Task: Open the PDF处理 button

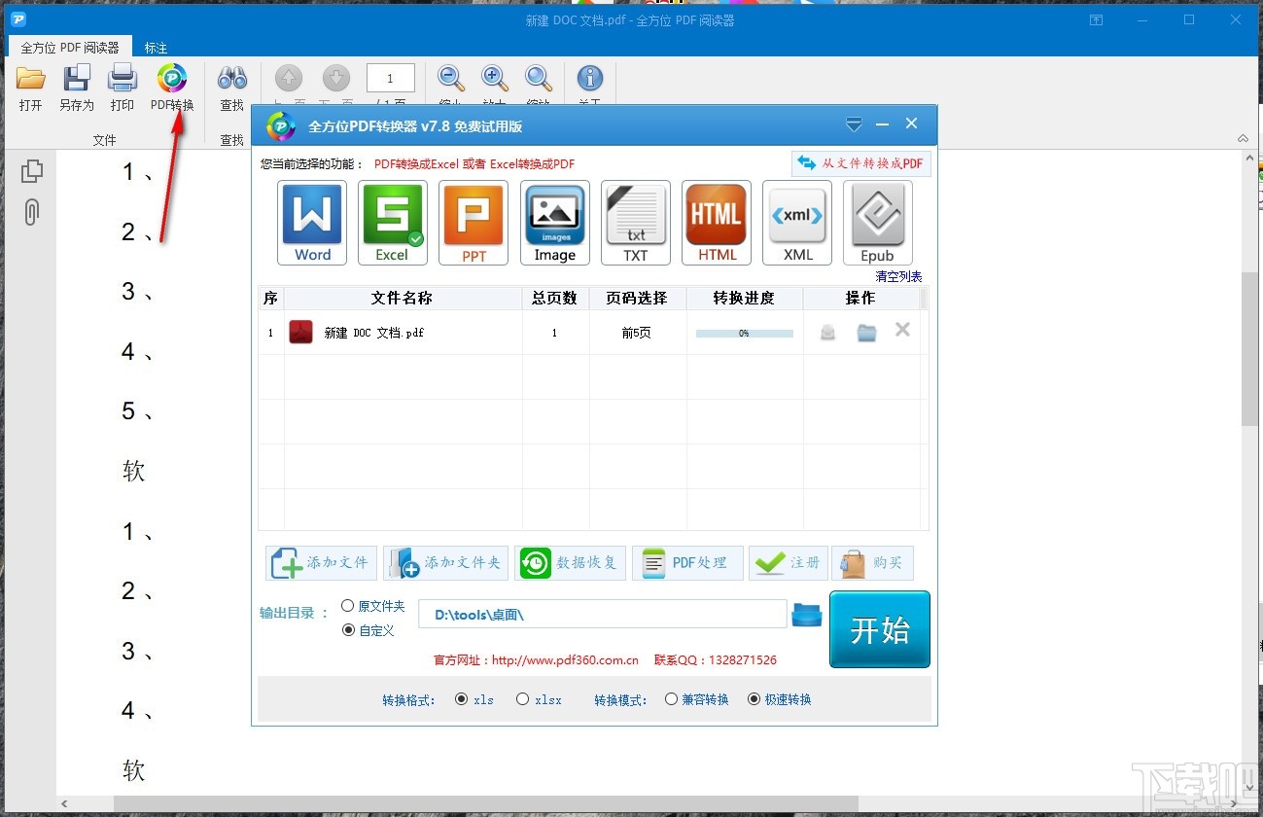Action: (x=687, y=562)
